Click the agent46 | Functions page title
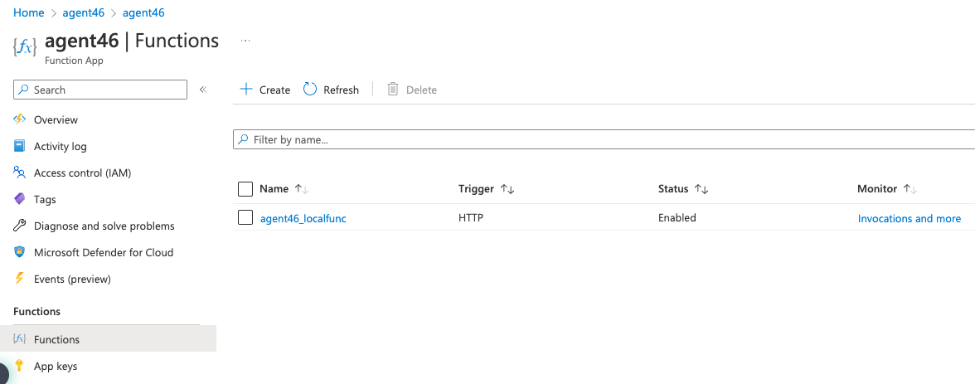The height and width of the screenshot is (384, 975). coord(132,41)
